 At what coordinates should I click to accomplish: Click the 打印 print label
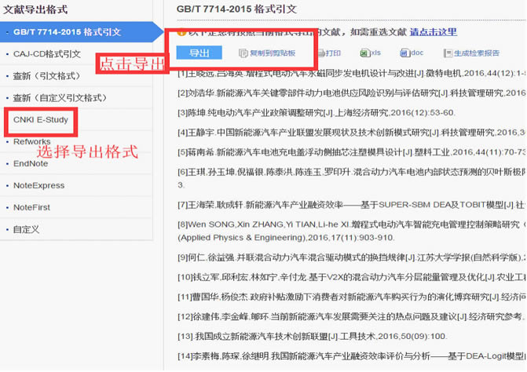[333, 53]
